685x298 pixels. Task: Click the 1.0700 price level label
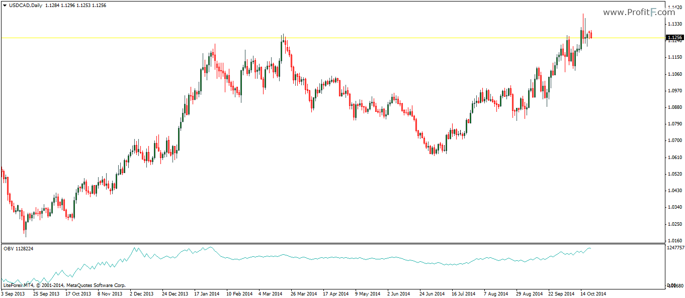674,141
